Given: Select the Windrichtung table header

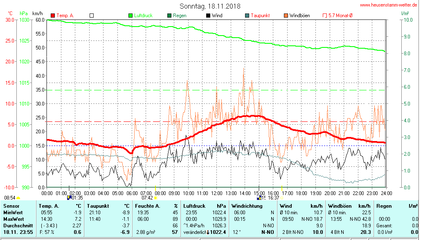Looking at the screenshot, I should [x=247, y=206].
